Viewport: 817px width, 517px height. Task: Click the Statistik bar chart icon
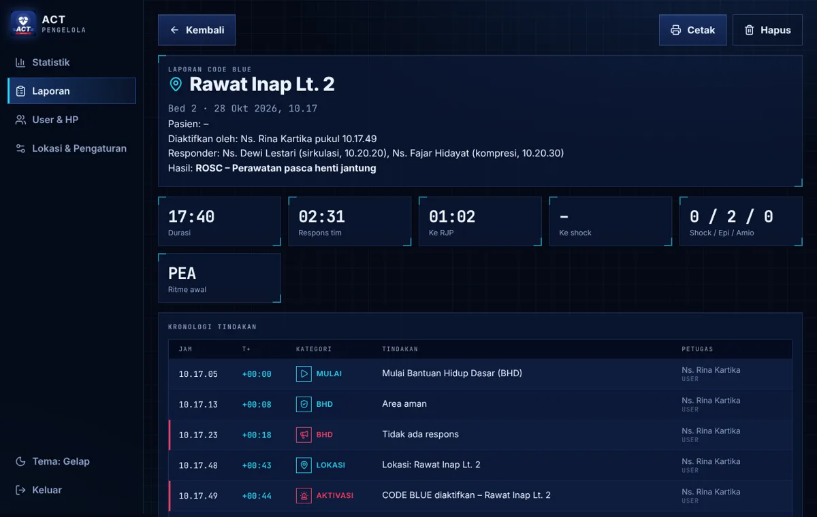(20, 63)
